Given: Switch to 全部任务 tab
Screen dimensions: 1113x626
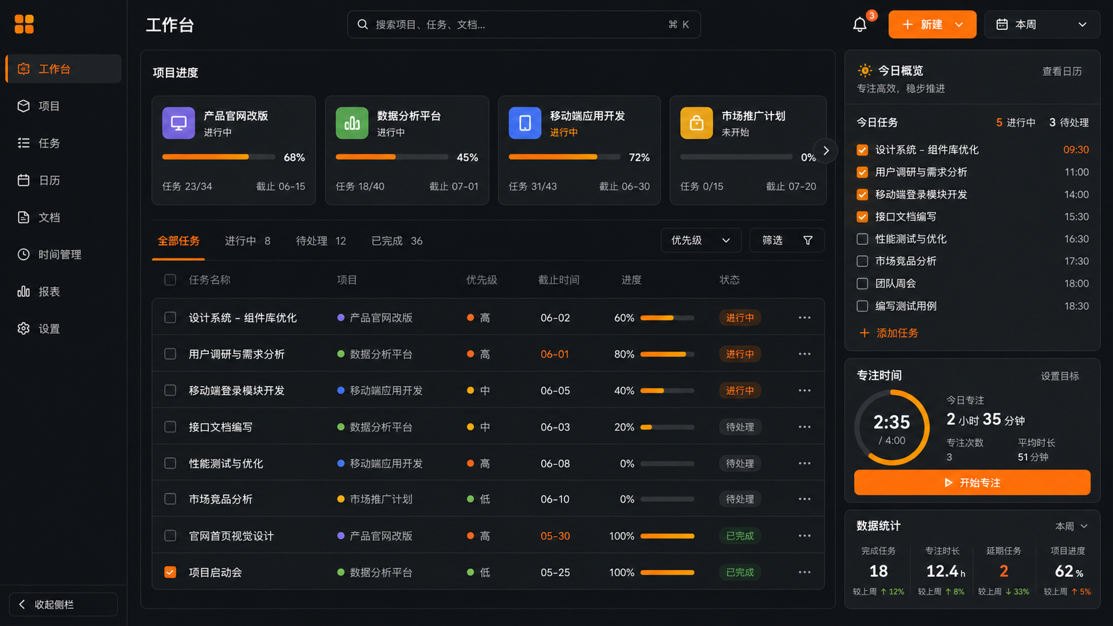Looking at the screenshot, I should 178,241.
